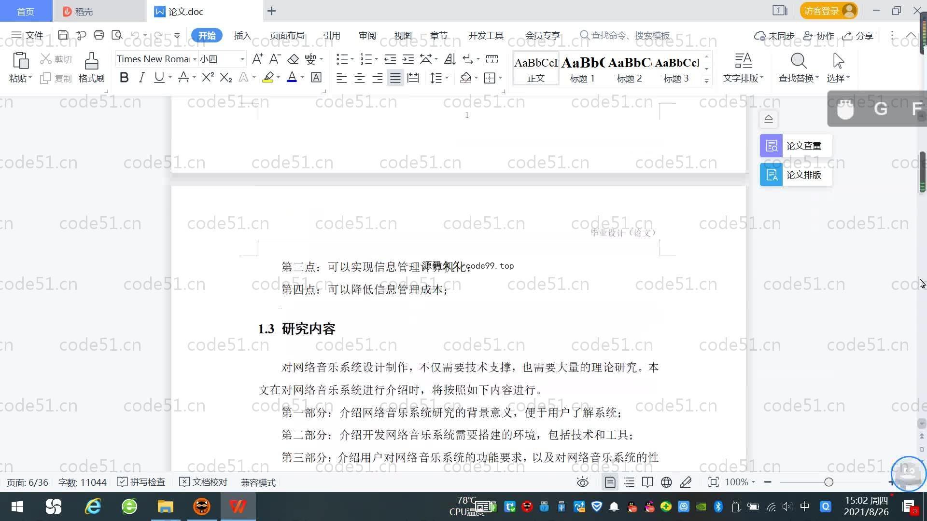Open Find and Replace magnifier
Image resolution: width=927 pixels, height=521 pixels.
click(x=799, y=61)
